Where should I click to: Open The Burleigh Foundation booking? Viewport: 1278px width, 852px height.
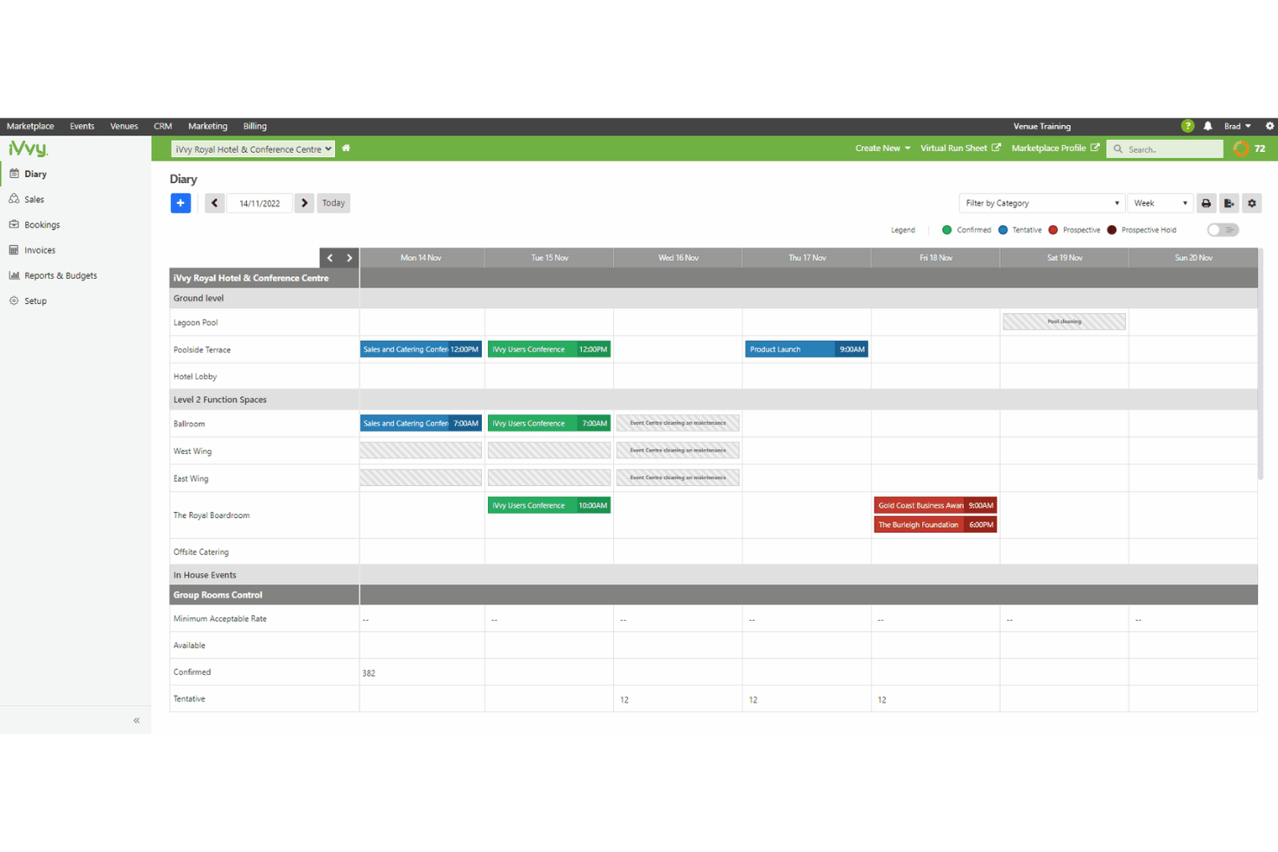pos(935,525)
